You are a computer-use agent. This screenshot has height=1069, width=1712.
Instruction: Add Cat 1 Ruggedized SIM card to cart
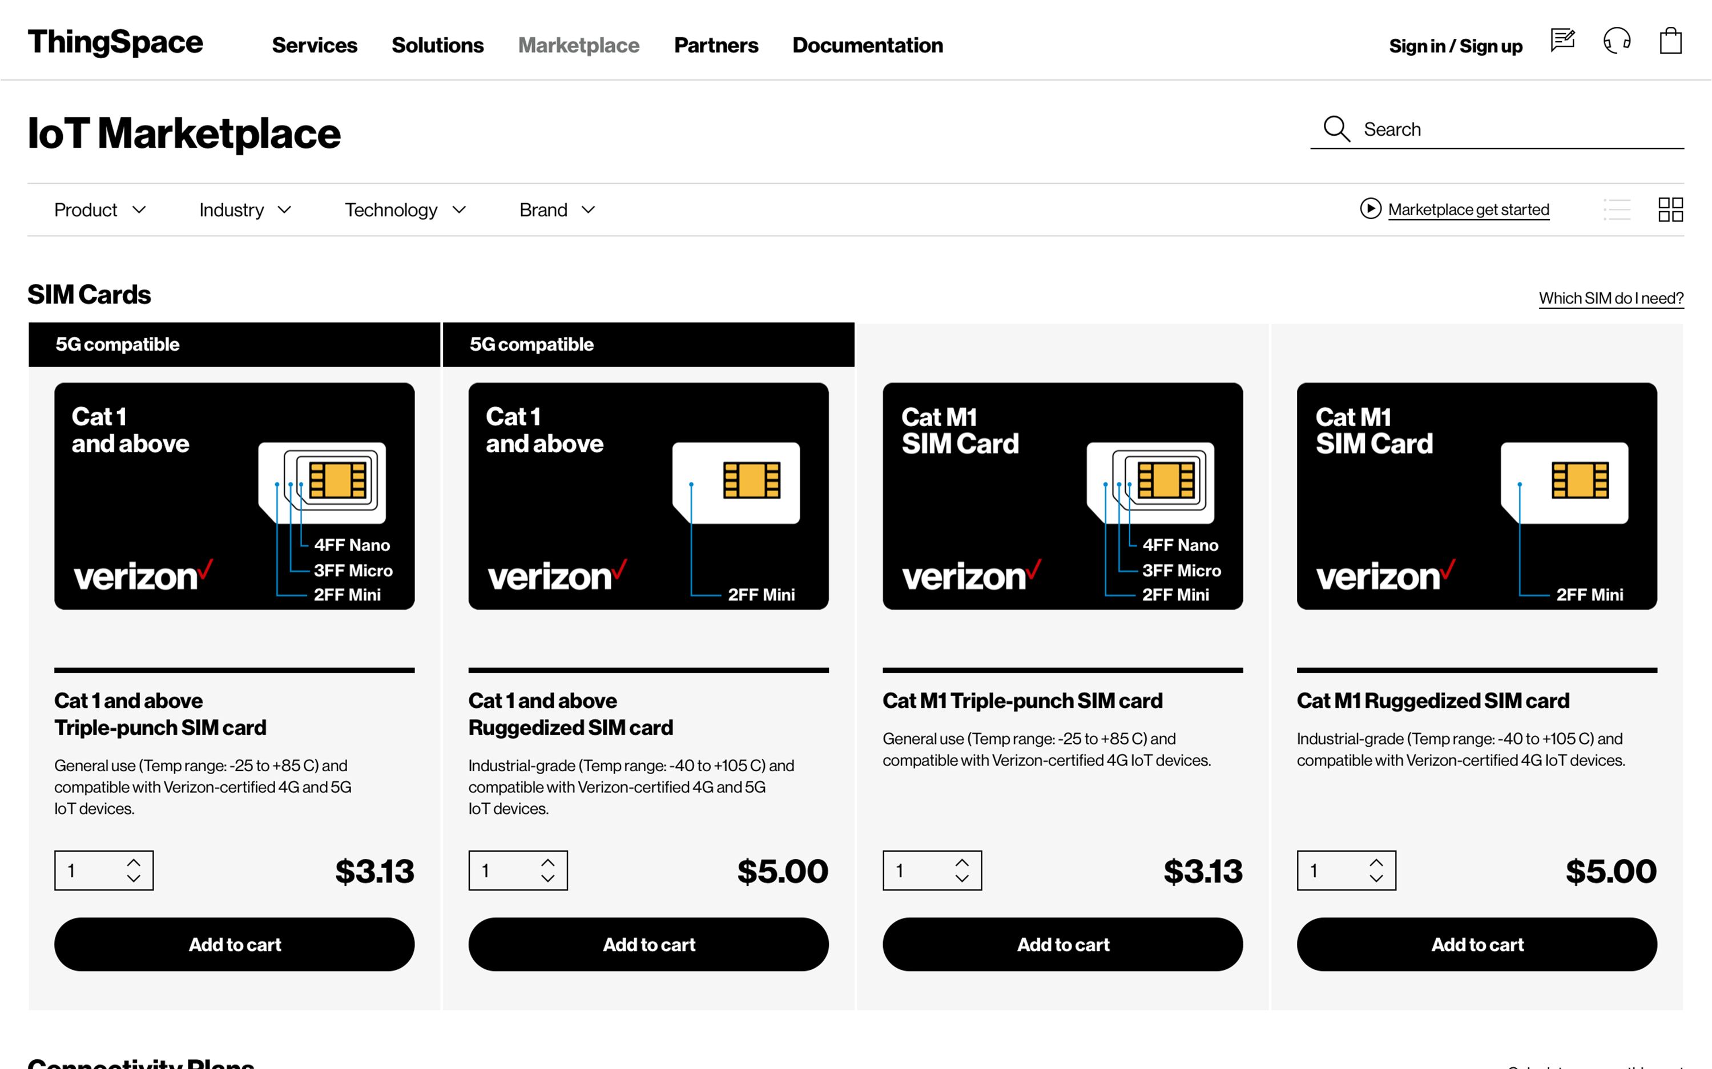tap(648, 945)
